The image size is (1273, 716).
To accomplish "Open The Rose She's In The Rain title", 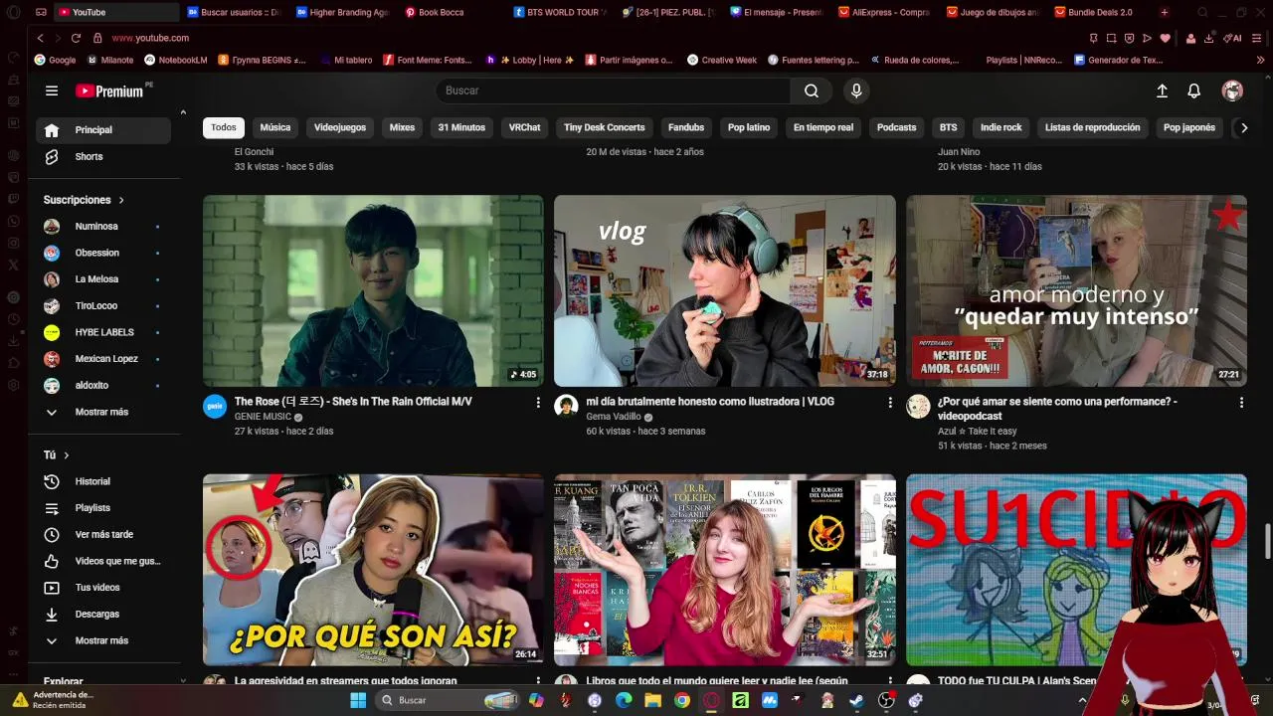I will [x=353, y=402].
